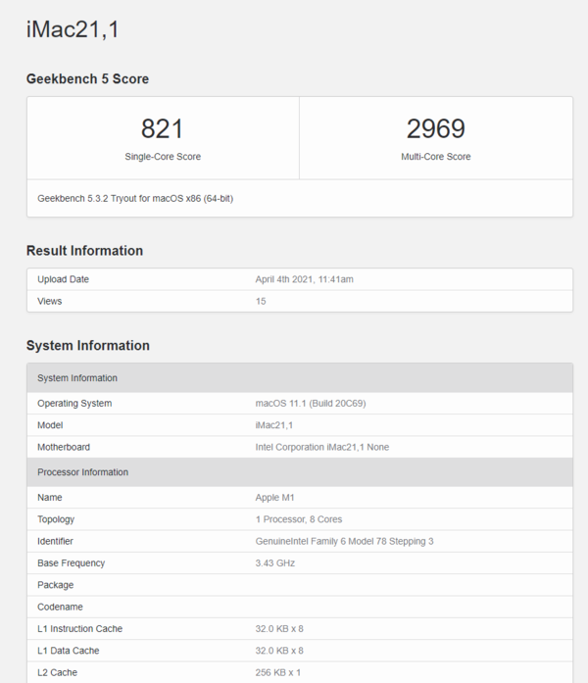
Task: Click the Codename row label
Action: point(60,607)
